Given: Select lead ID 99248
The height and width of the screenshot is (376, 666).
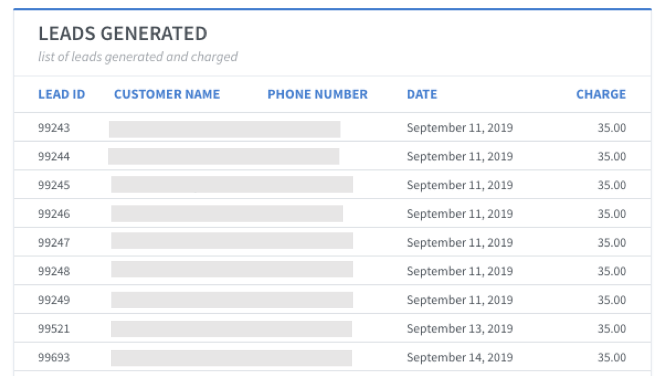Looking at the screenshot, I should pos(54,271).
